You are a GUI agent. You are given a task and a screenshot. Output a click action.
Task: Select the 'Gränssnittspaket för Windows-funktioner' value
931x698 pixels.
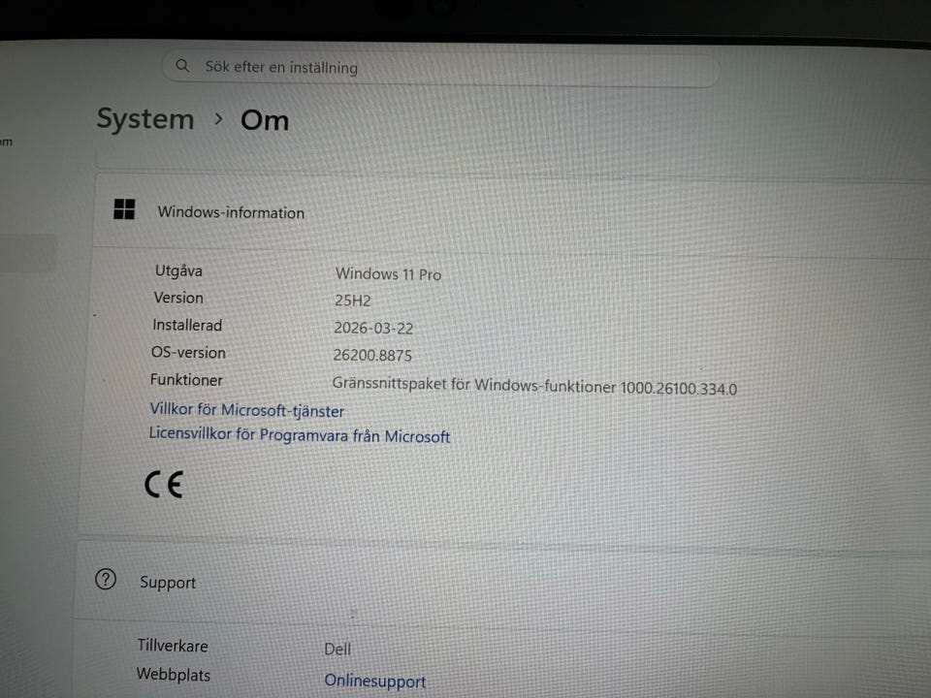point(534,387)
